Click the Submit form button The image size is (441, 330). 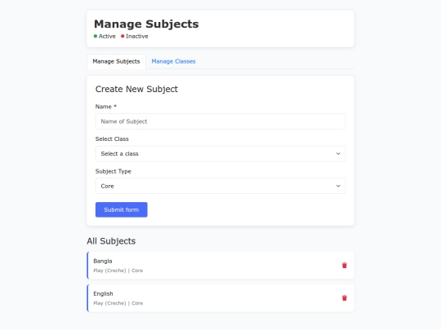[121, 209]
